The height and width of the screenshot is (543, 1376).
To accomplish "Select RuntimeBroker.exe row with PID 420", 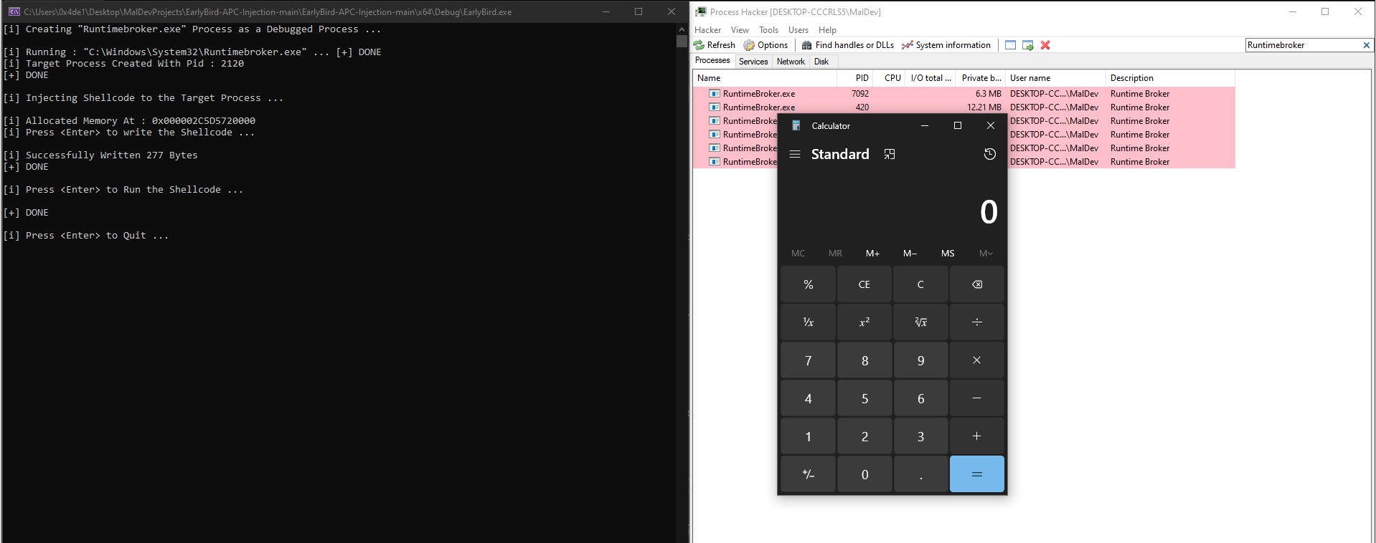I will click(x=964, y=107).
